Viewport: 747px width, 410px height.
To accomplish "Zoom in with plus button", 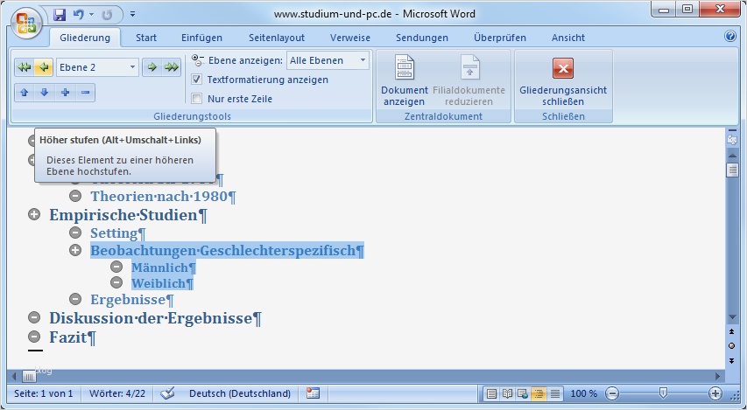I will tap(715, 393).
